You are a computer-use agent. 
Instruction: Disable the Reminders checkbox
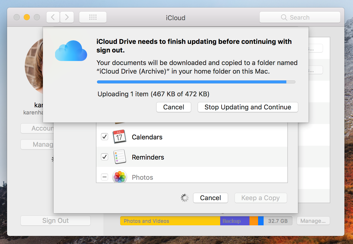104,157
